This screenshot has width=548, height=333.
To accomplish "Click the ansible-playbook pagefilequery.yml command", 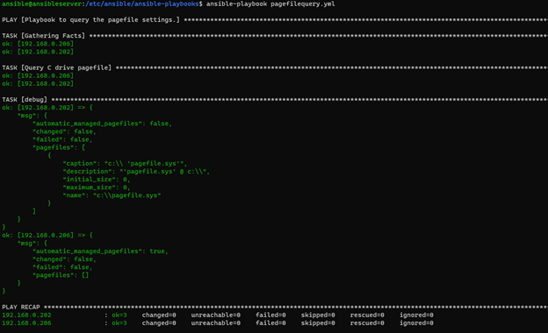I will tap(270, 4).
